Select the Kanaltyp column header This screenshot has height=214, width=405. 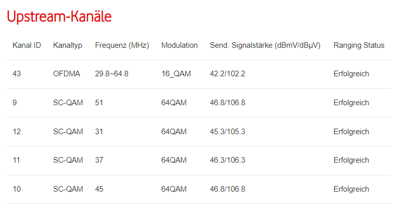point(67,45)
